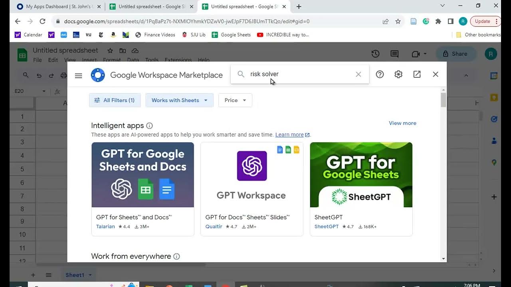Open Finance Videos bookmark
Image resolution: width=511 pixels, height=287 pixels.
155,35
